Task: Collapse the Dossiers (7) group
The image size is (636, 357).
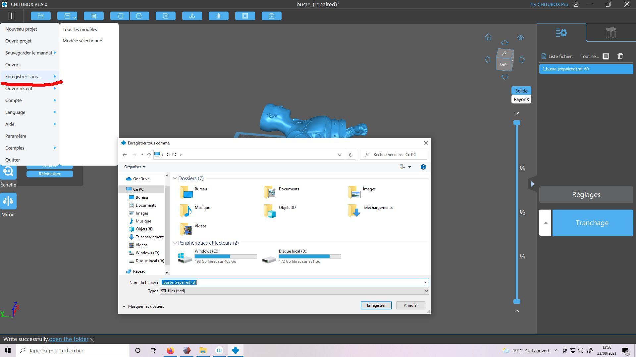Action: click(175, 178)
